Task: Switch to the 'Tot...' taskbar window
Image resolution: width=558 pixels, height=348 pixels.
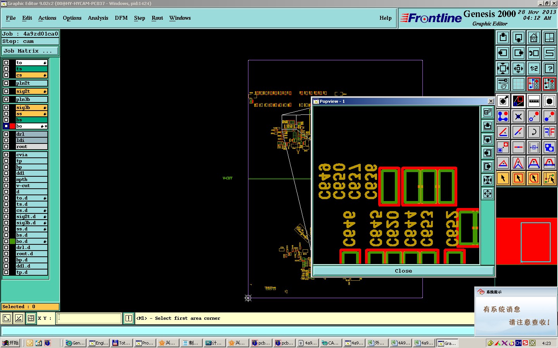Action: click(x=122, y=343)
